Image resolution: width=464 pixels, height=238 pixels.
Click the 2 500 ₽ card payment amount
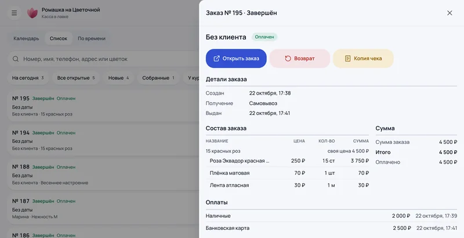coord(402,228)
